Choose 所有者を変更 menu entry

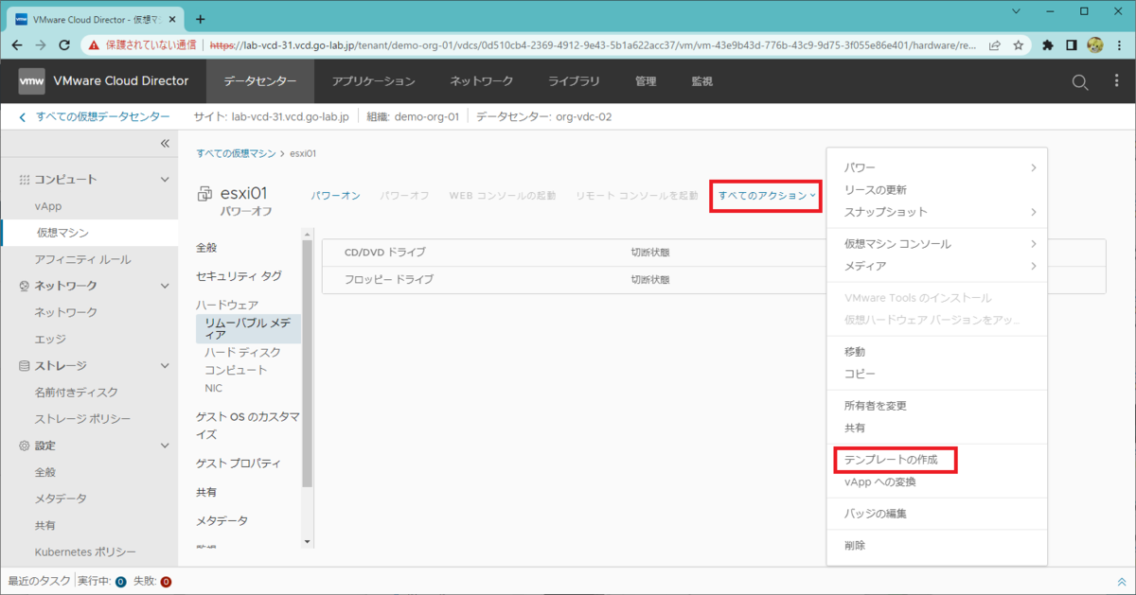tap(875, 406)
